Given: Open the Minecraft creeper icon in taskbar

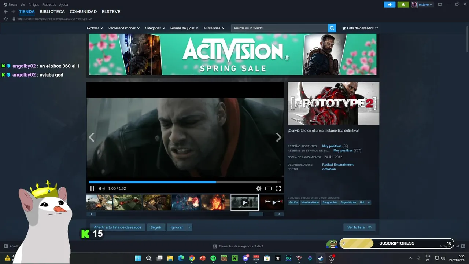Looking at the screenshot, I should pos(234,258).
